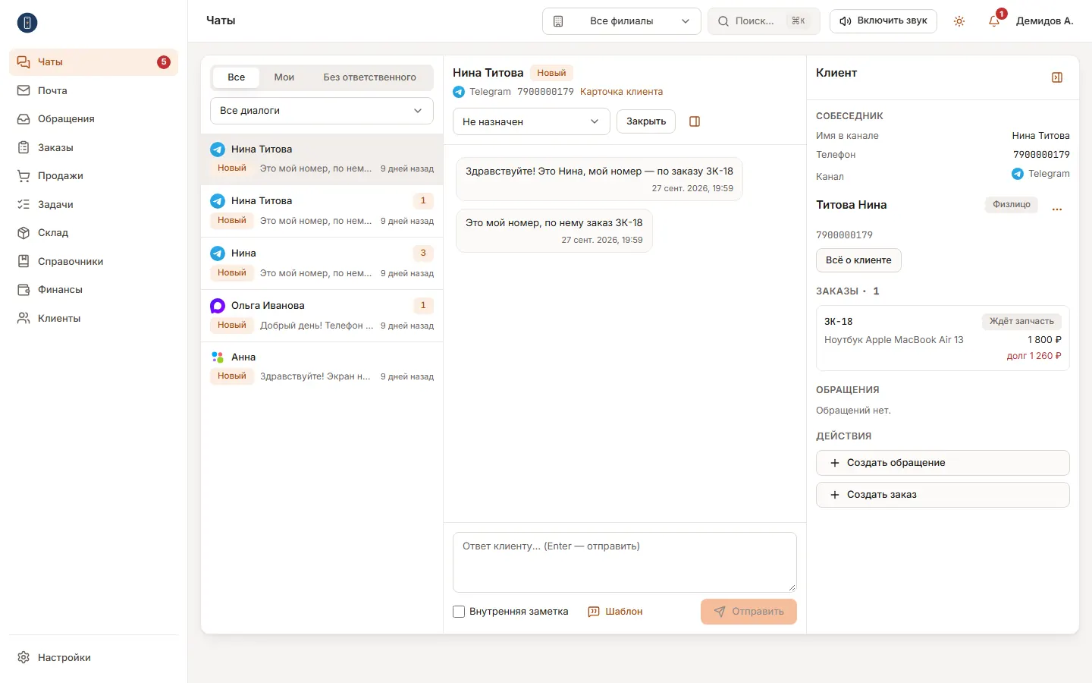This screenshot has height=683, width=1092.
Task: Select the Без ответственного tab
Action: click(x=369, y=77)
